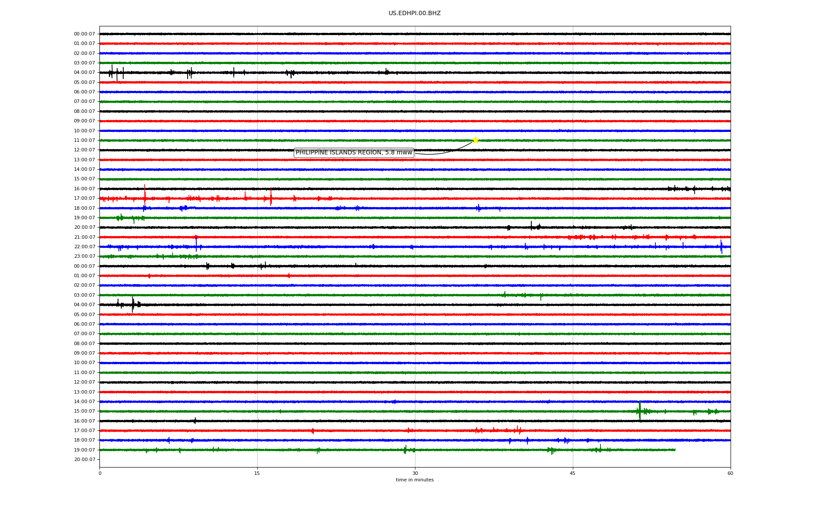Click the first 04:00:07 time label
Viewport: 830px width, 519px height.
pos(84,73)
